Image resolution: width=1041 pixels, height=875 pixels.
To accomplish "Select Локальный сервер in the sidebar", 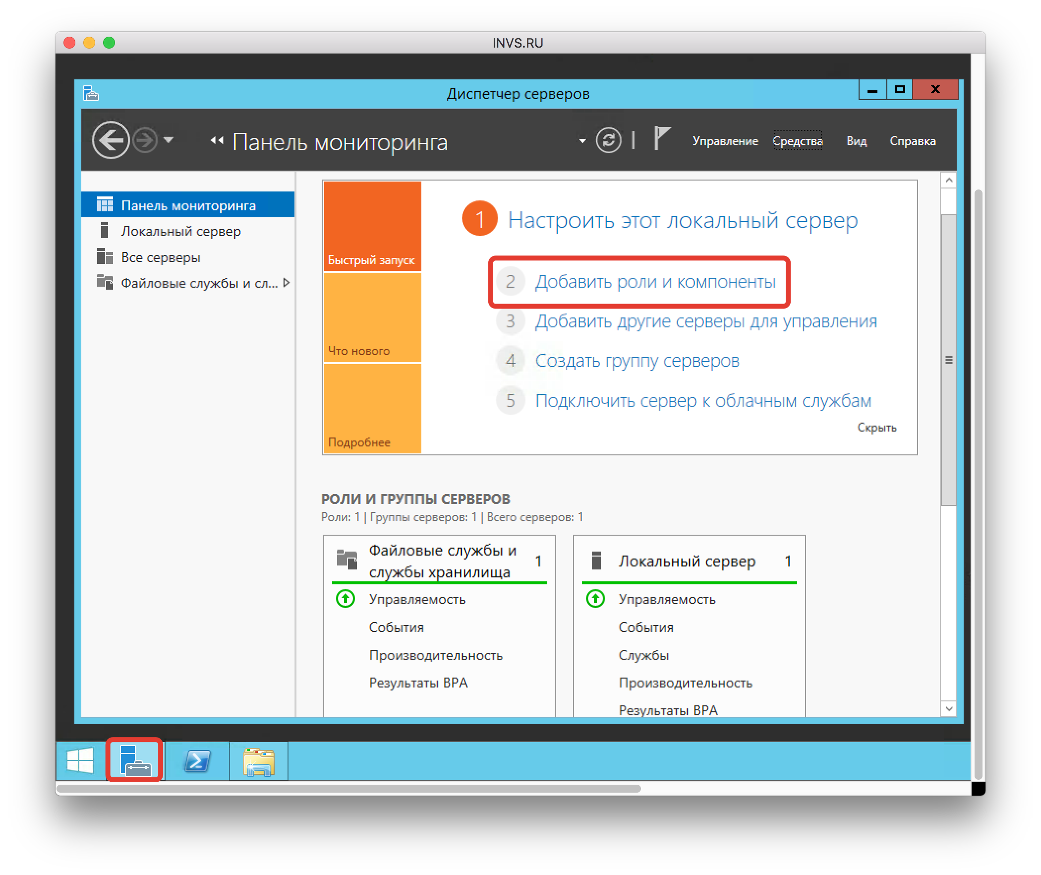I will [188, 231].
